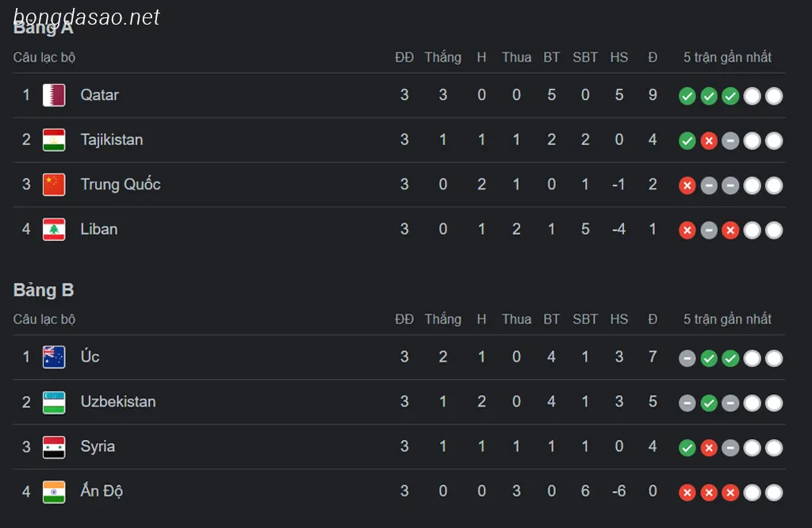Click Úc's first gray draw indicator
Viewport: 812px width, 528px height.
688,358
